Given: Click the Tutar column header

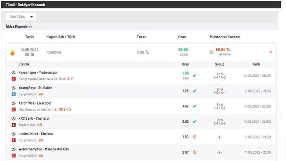Looking at the screenshot, I should (x=141, y=37).
